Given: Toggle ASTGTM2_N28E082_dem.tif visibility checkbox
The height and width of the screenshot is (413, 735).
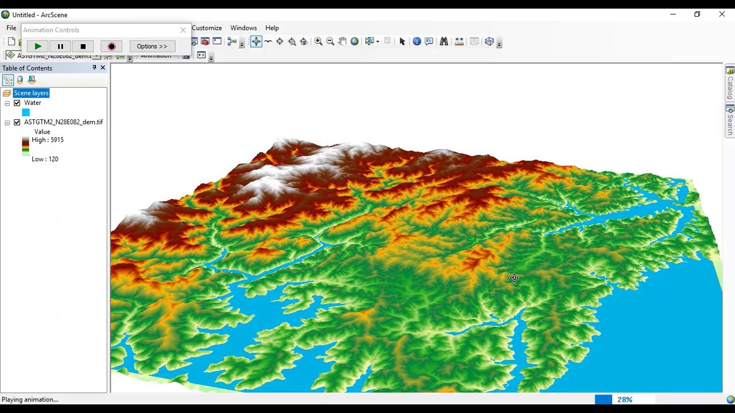Looking at the screenshot, I should [x=17, y=122].
